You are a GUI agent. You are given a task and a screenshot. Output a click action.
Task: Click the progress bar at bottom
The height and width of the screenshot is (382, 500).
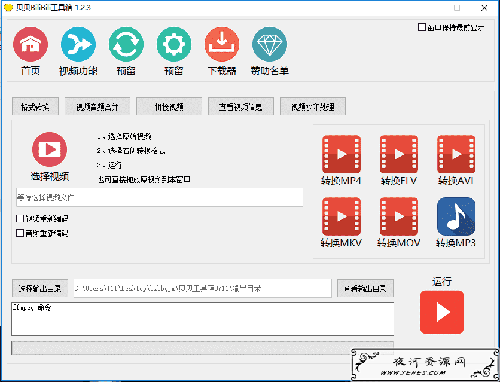pyautogui.click(x=203, y=348)
